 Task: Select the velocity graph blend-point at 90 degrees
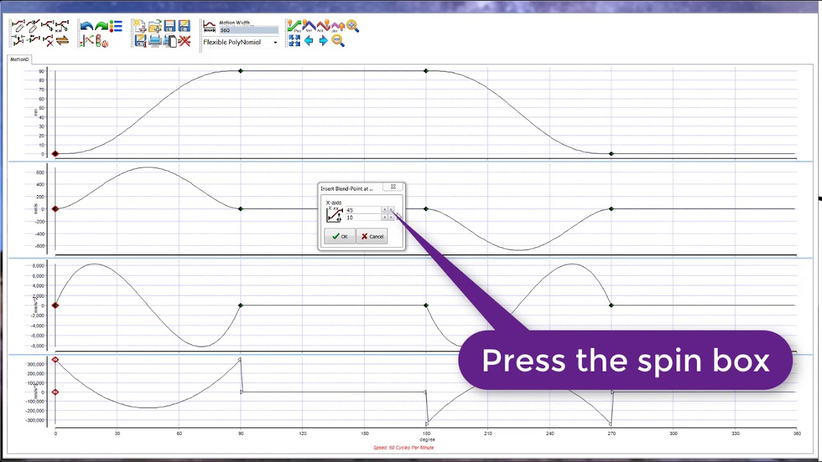click(241, 209)
